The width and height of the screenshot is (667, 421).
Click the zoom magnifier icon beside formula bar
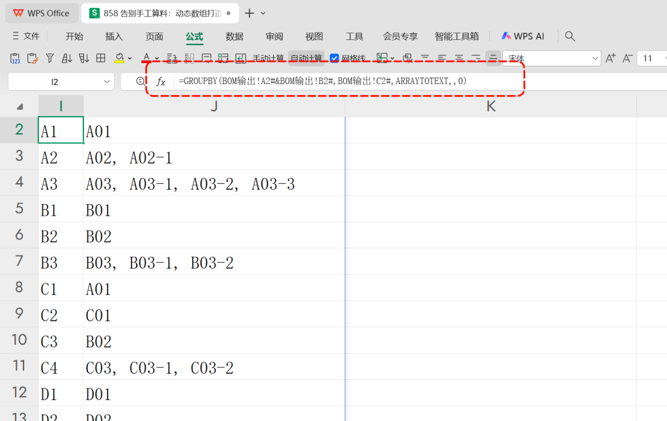[x=140, y=81]
